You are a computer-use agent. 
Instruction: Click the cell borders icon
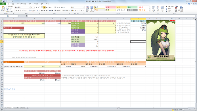[x=25, y=11]
